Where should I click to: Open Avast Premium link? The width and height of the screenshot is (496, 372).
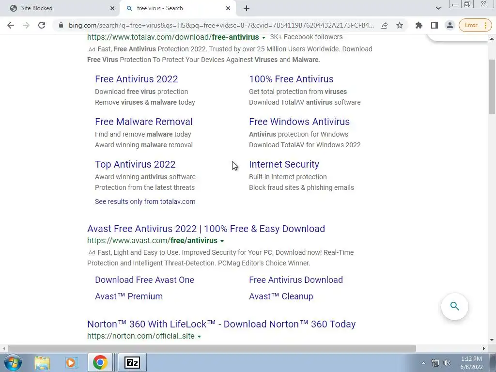(129, 296)
